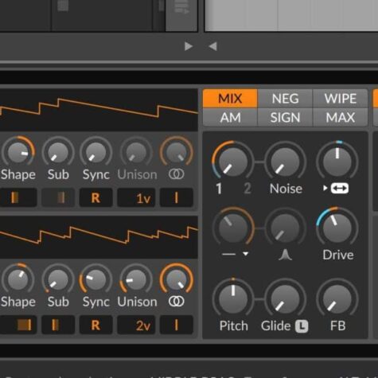Click oscillator 2 voices field 2v
378x378 pixels.
click(x=136, y=325)
